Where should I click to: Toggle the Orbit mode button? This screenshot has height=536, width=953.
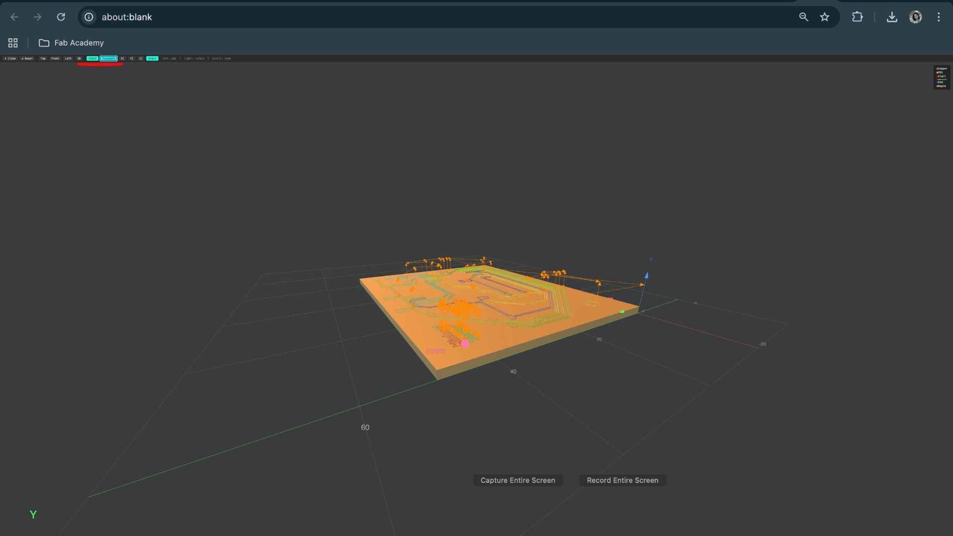[x=152, y=59]
